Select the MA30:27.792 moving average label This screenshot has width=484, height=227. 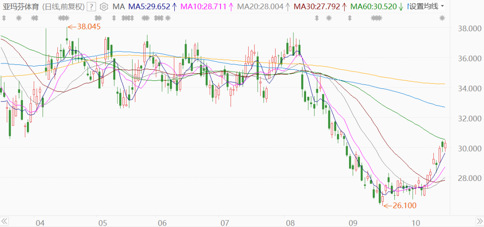click(x=317, y=6)
